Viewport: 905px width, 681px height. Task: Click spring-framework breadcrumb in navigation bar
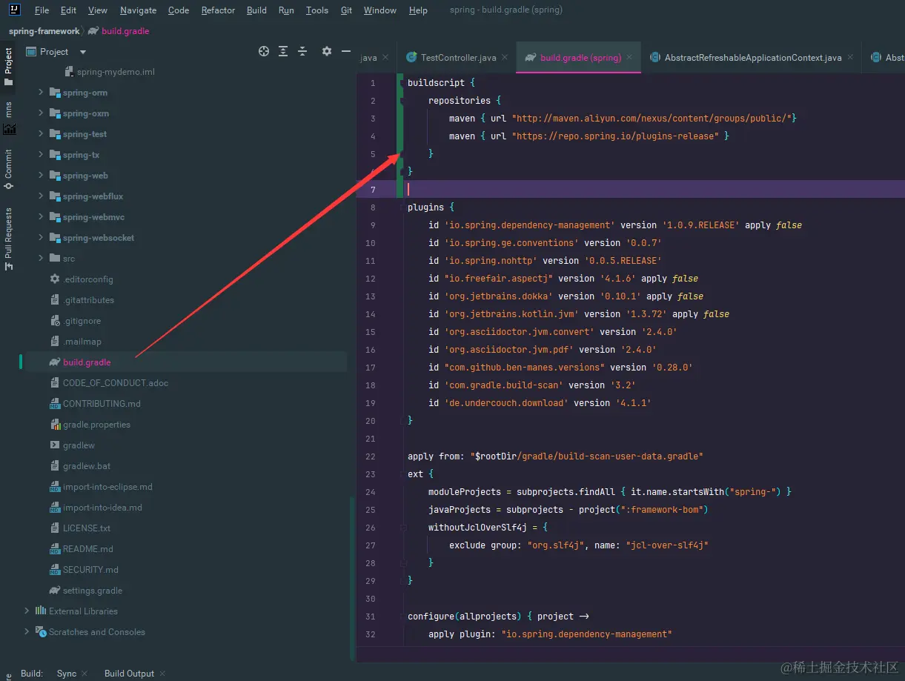(x=44, y=31)
